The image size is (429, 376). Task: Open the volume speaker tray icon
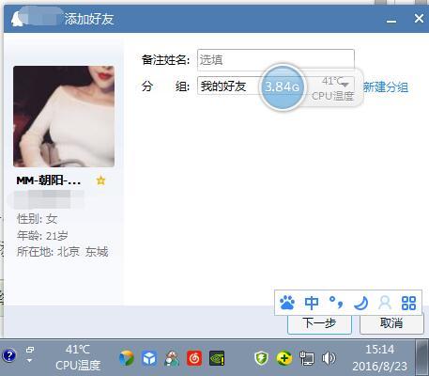pos(329,358)
